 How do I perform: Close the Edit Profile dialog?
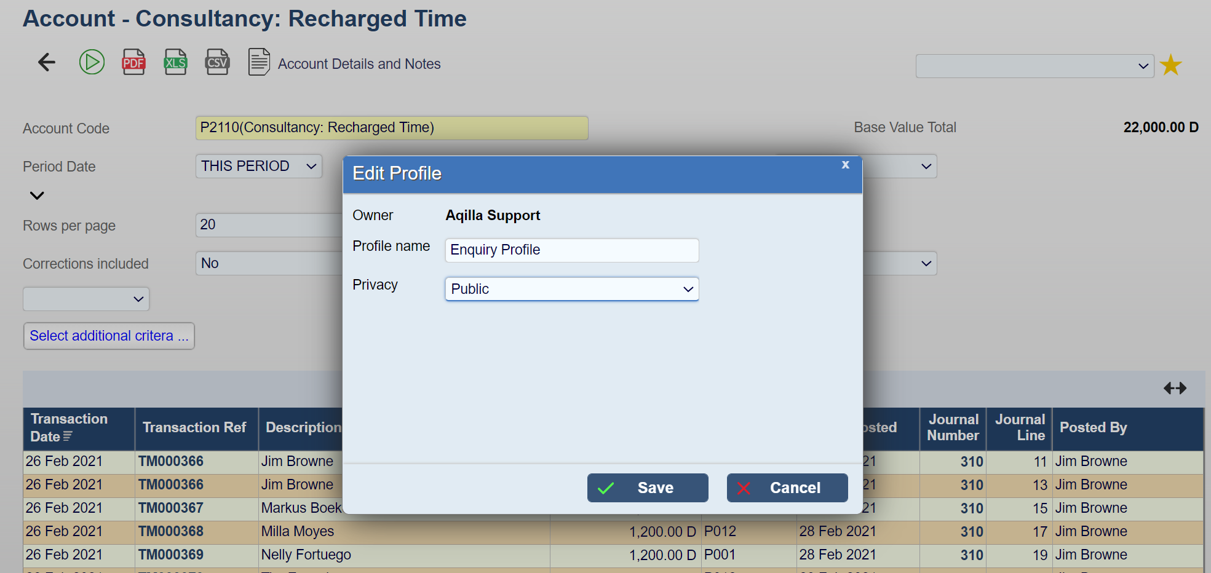pyautogui.click(x=846, y=165)
